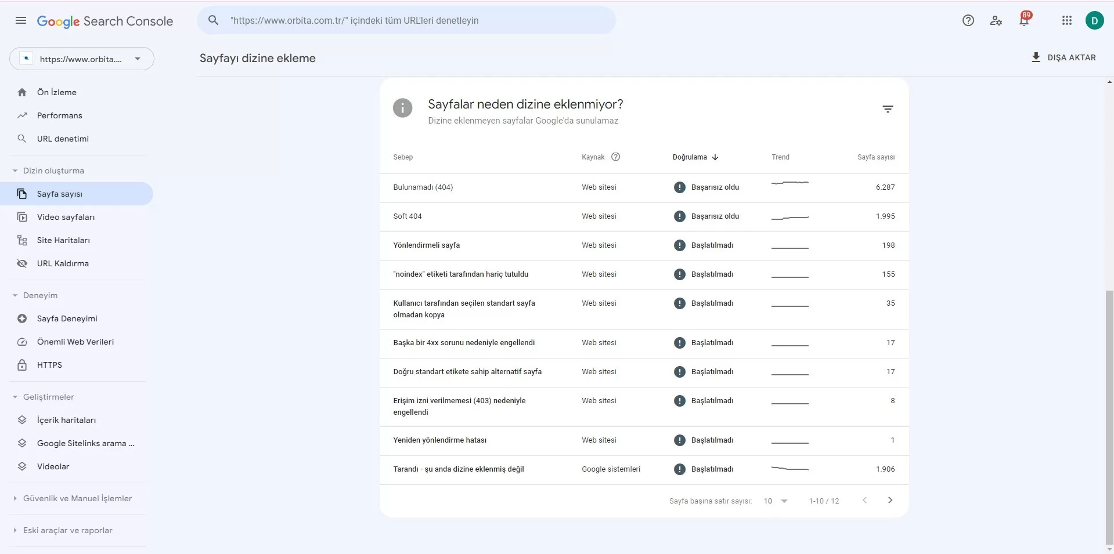Collapse the Dizin oluşturma section
The image size is (1114, 554).
(x=15, y=171)
